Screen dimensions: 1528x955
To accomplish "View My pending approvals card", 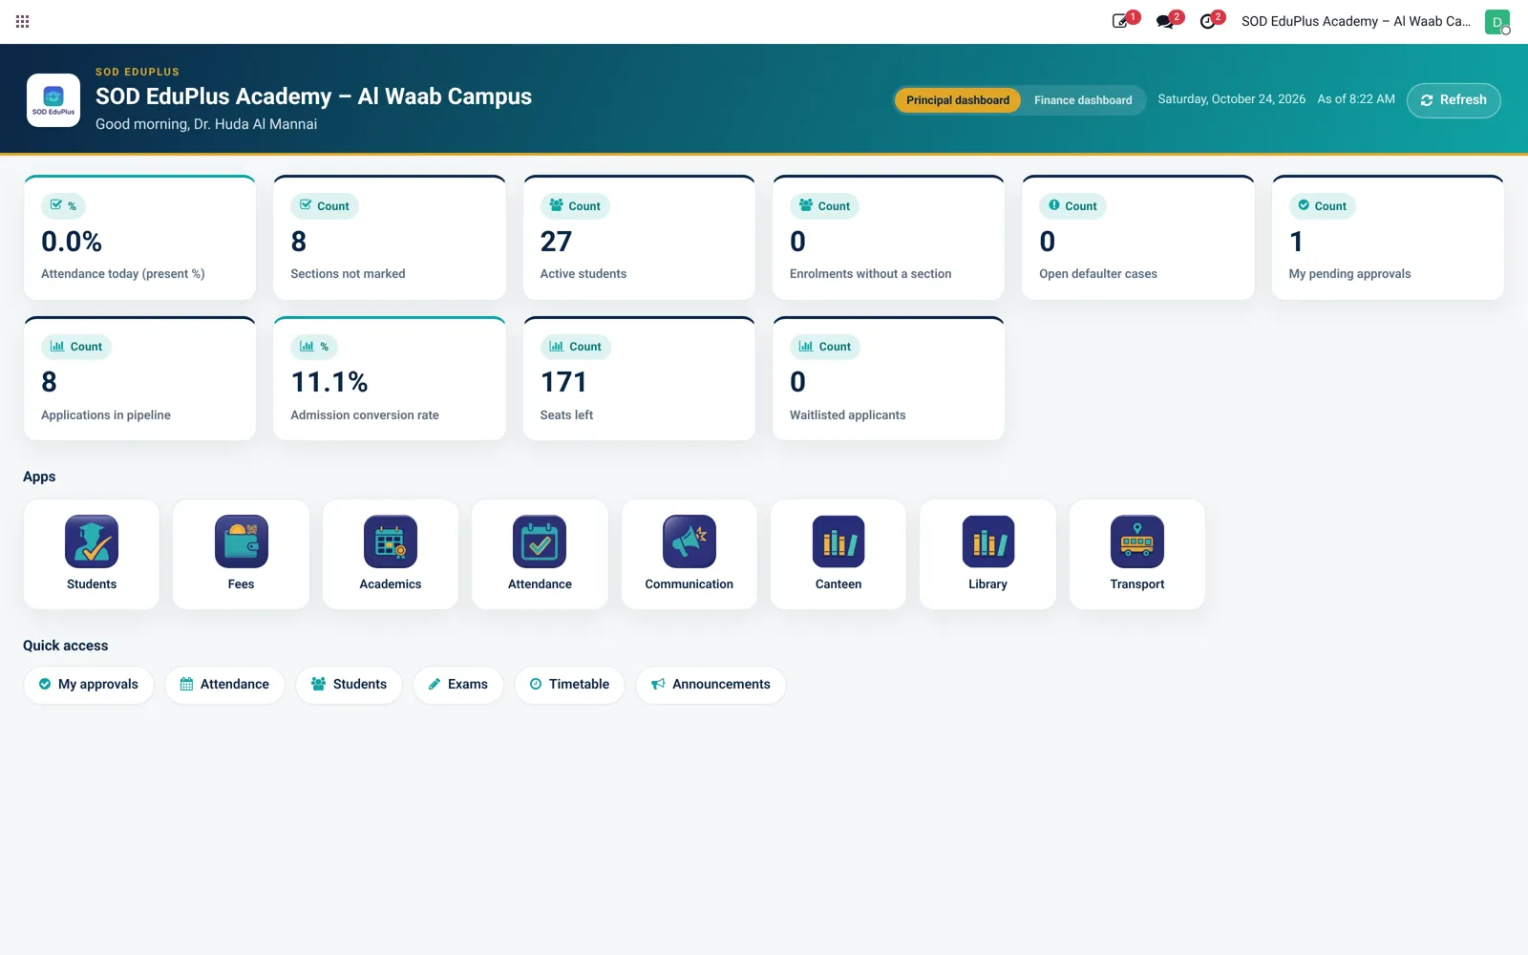I will click(x=1388, y=238).
